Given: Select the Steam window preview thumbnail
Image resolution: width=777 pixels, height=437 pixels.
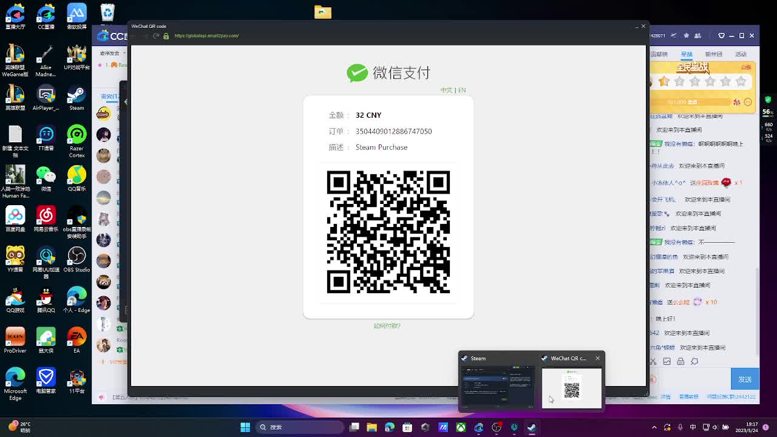Looking at the screenshot, I should click(x=498, y=387).
